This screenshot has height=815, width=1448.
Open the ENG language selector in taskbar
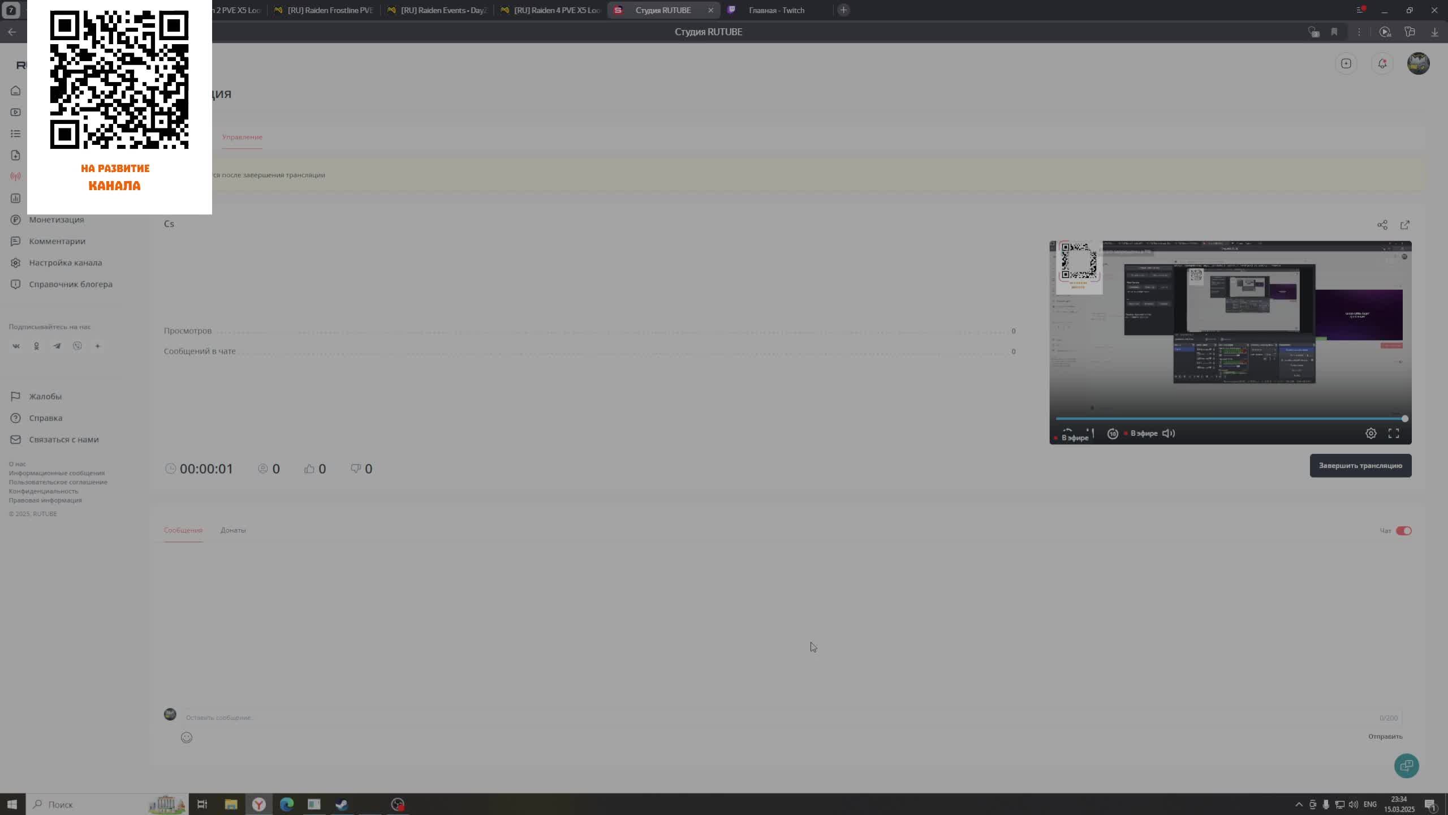pyautogui.click(x=1371, y=804)
